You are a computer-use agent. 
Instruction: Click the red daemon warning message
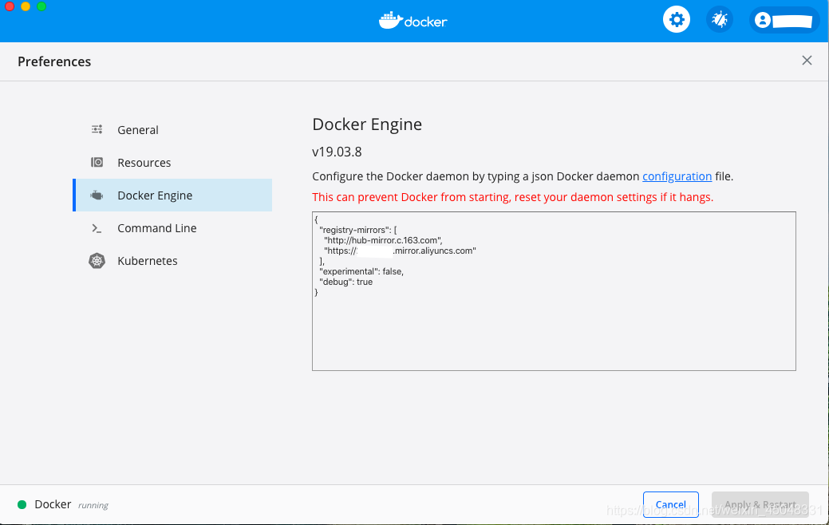(x=512, y=197)
